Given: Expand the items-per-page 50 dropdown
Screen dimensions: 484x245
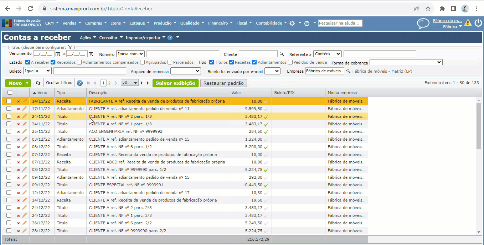Looking at the screenshot, I should 129,83.
